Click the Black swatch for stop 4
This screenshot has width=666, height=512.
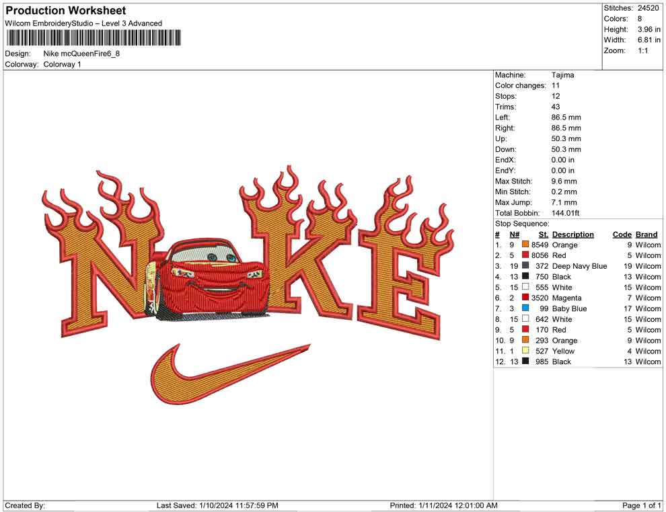click(525, 276)
